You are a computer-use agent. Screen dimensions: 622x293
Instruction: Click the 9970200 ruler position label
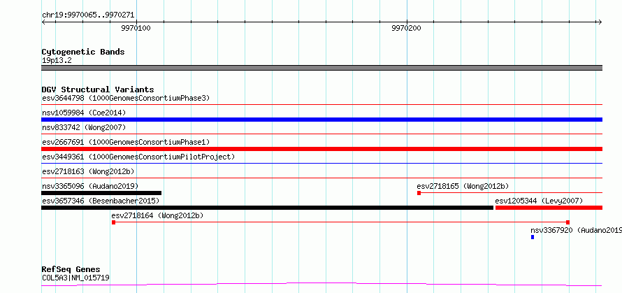point(406,29)
